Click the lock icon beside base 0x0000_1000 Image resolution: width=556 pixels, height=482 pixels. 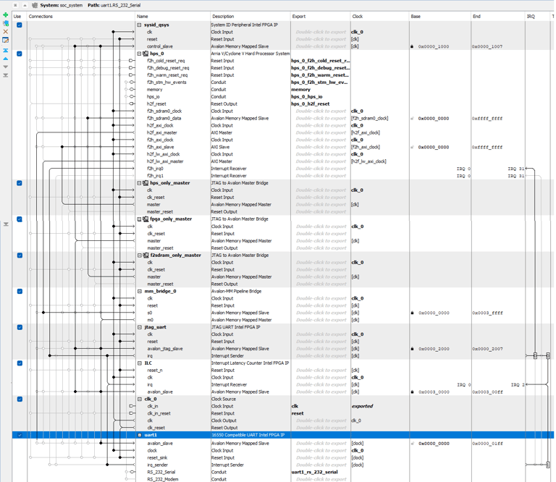[412, 46]
